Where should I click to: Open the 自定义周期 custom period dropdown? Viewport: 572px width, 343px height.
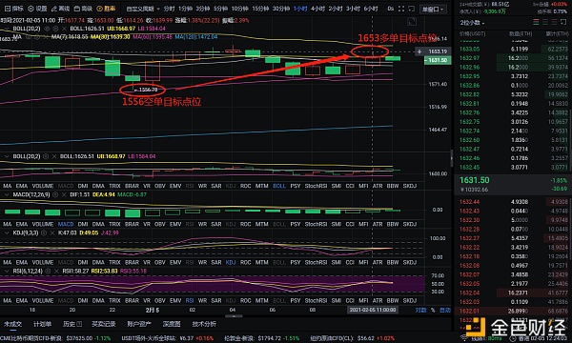143,9
